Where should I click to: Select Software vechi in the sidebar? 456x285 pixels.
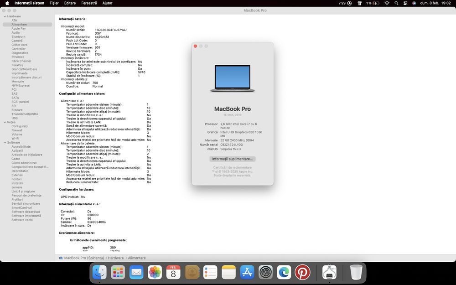[x=22, y=220]
